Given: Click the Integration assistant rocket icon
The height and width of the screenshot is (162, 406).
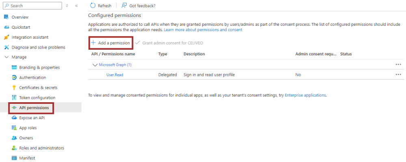Looking at the screenshot, I should [6, 37].
